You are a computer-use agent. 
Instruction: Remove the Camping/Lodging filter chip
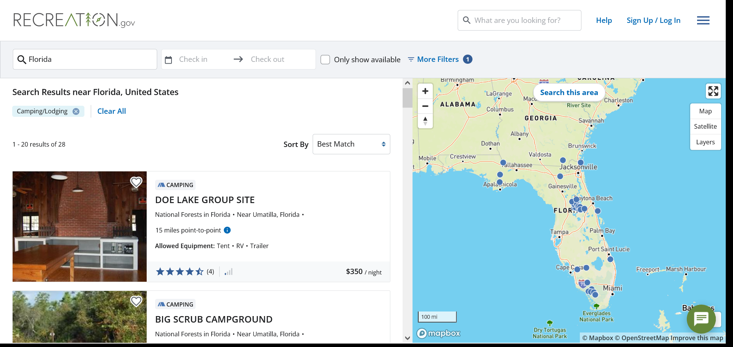pyautogui.click(x=76, y=111)
